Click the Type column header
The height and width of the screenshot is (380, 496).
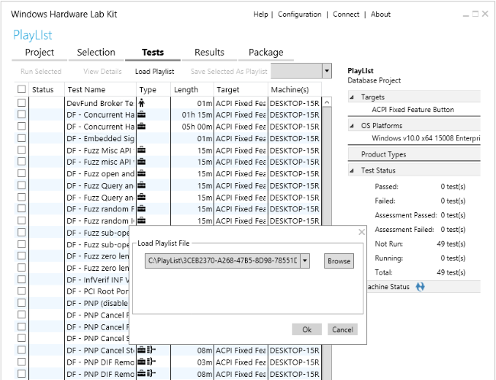153,89
